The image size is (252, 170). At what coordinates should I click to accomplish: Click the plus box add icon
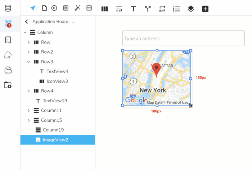point(205,9)
